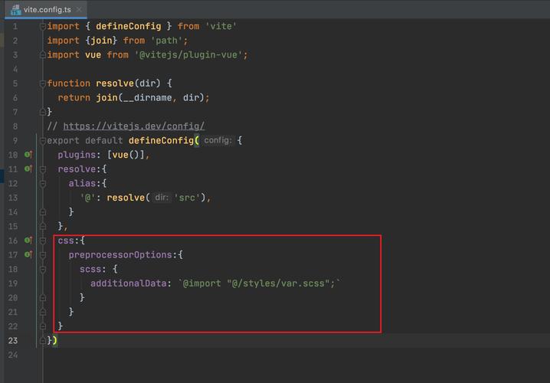Click the fold end marker at line 20
This screenshot has height=383, width=550.
pyautogui.click(x=43, y=298)
